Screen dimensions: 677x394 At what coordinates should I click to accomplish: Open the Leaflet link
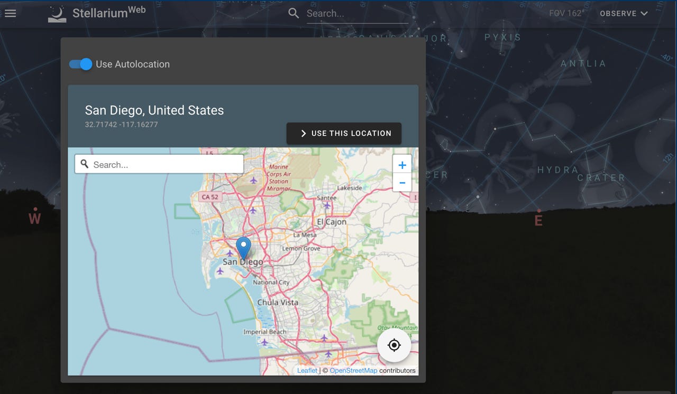(x=307, y=371)
